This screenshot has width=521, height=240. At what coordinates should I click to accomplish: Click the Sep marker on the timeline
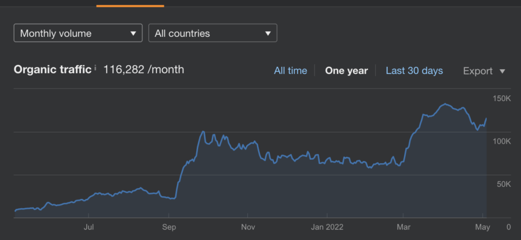(168, 227)
